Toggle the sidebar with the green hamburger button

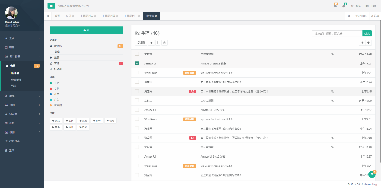[51, 6]
